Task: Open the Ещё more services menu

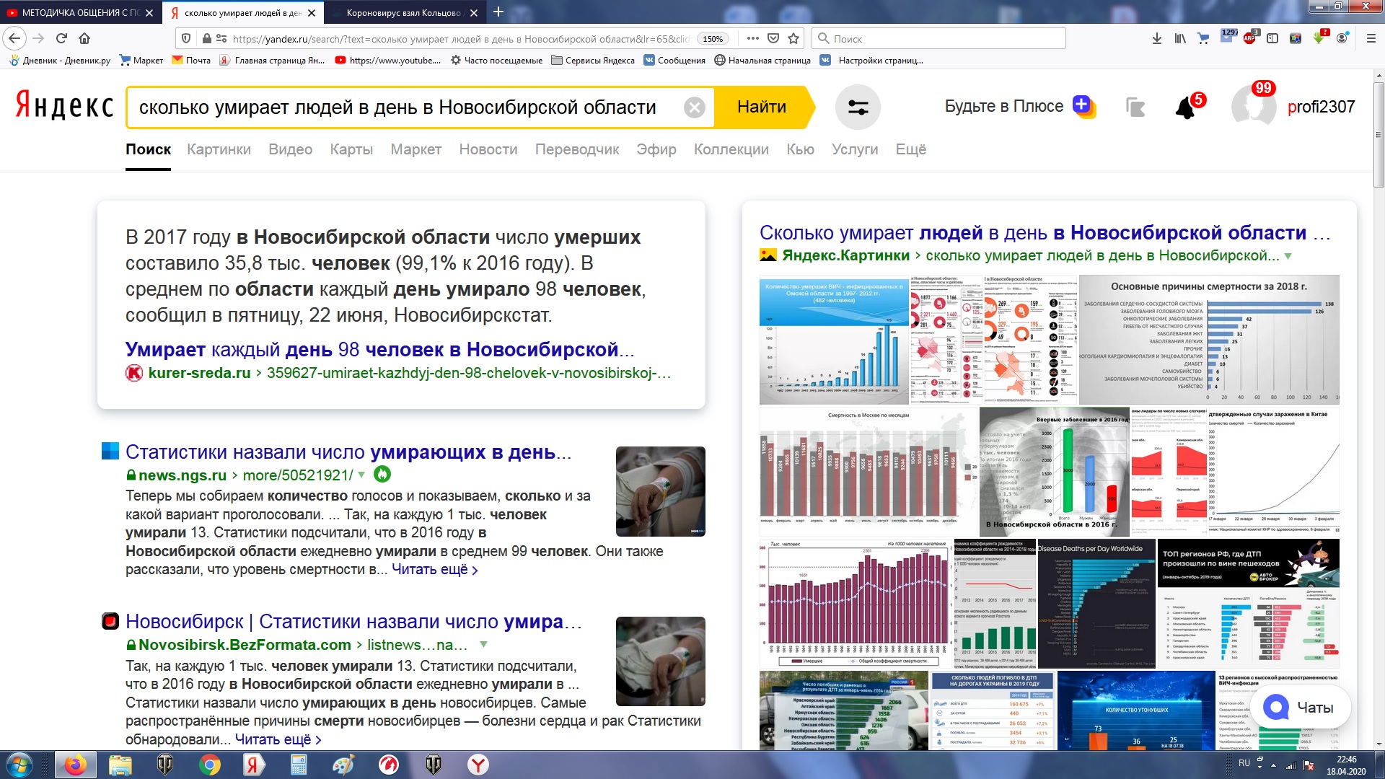Action: point(910,149)
